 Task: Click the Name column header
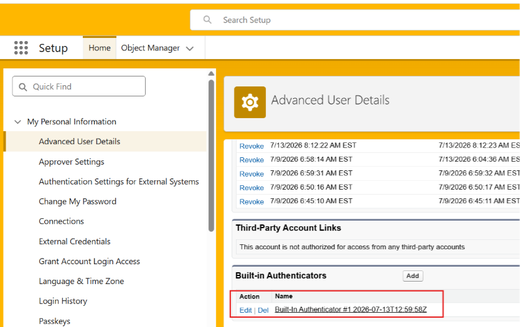pos(283,296)
